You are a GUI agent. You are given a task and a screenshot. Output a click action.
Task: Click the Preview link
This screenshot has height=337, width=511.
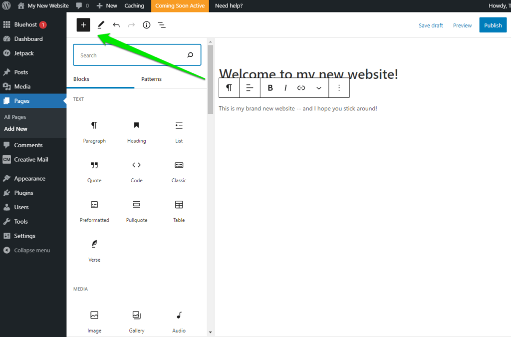pyautogui.click(x=462, y=25)
